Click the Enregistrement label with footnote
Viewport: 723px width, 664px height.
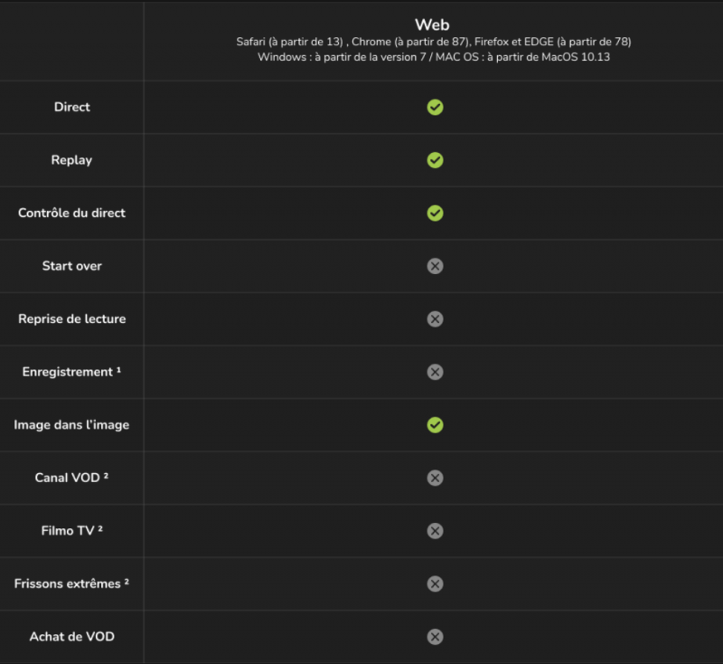[x=71, y=372]
